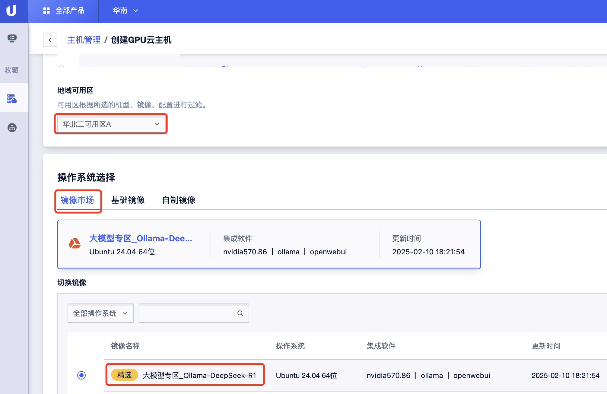Open the cloud host sidebar icon
Viewport: 607px width, 394px height.
click(x=12, y=99)
